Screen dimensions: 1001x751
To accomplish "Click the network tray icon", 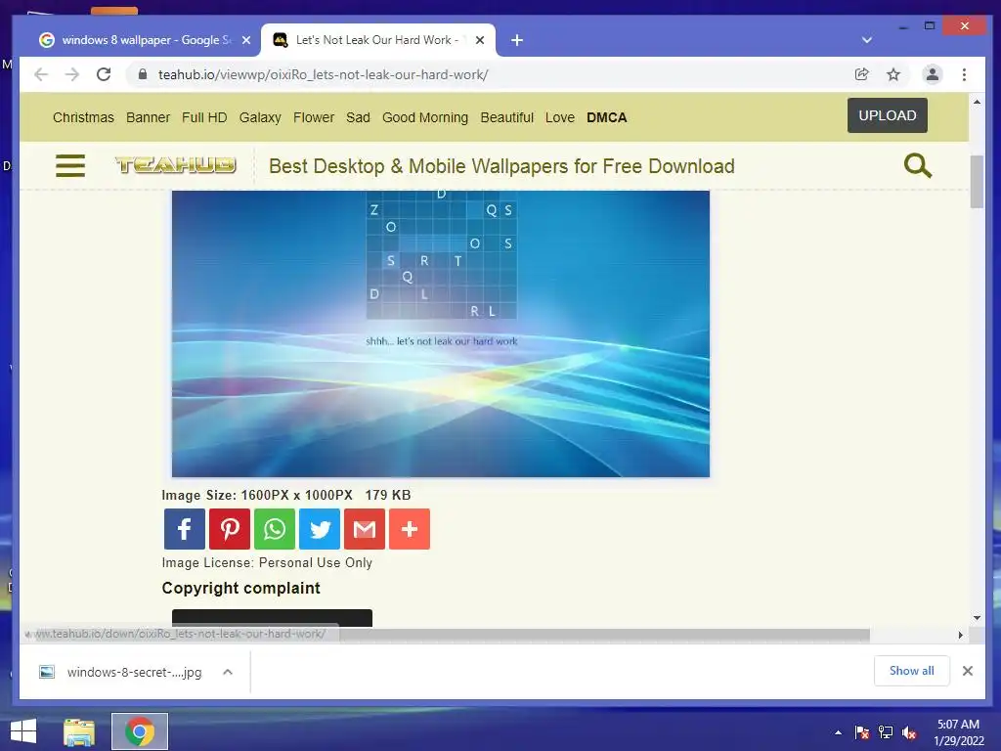I will [886, 732].
